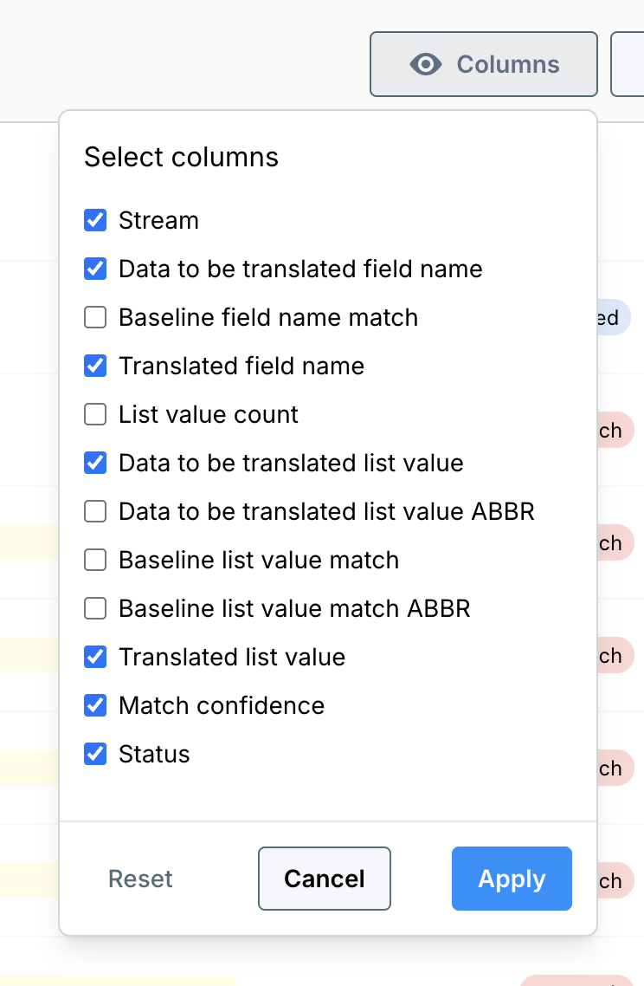Uncheck the Stream column

click(95, 220)
